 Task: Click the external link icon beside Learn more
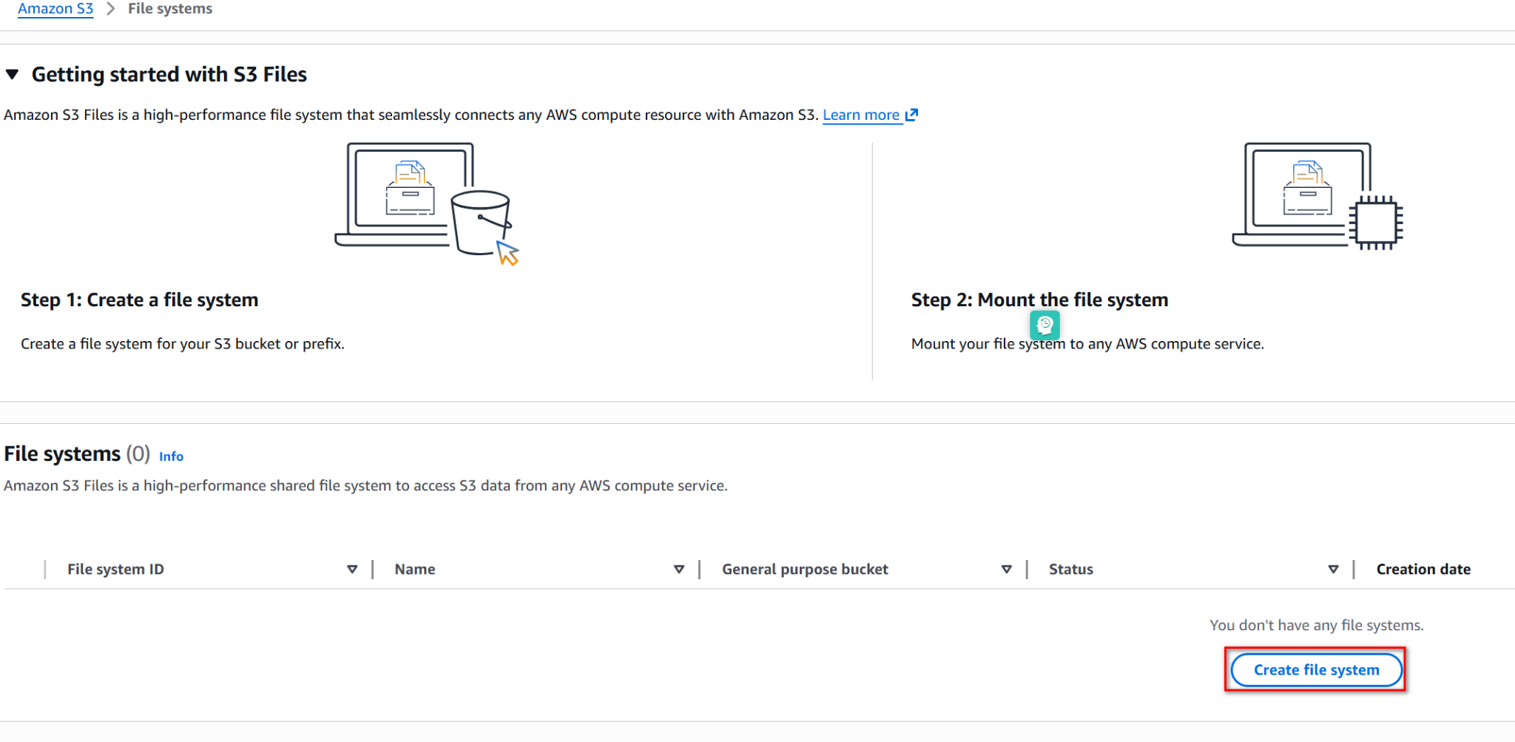pos(911,115)
